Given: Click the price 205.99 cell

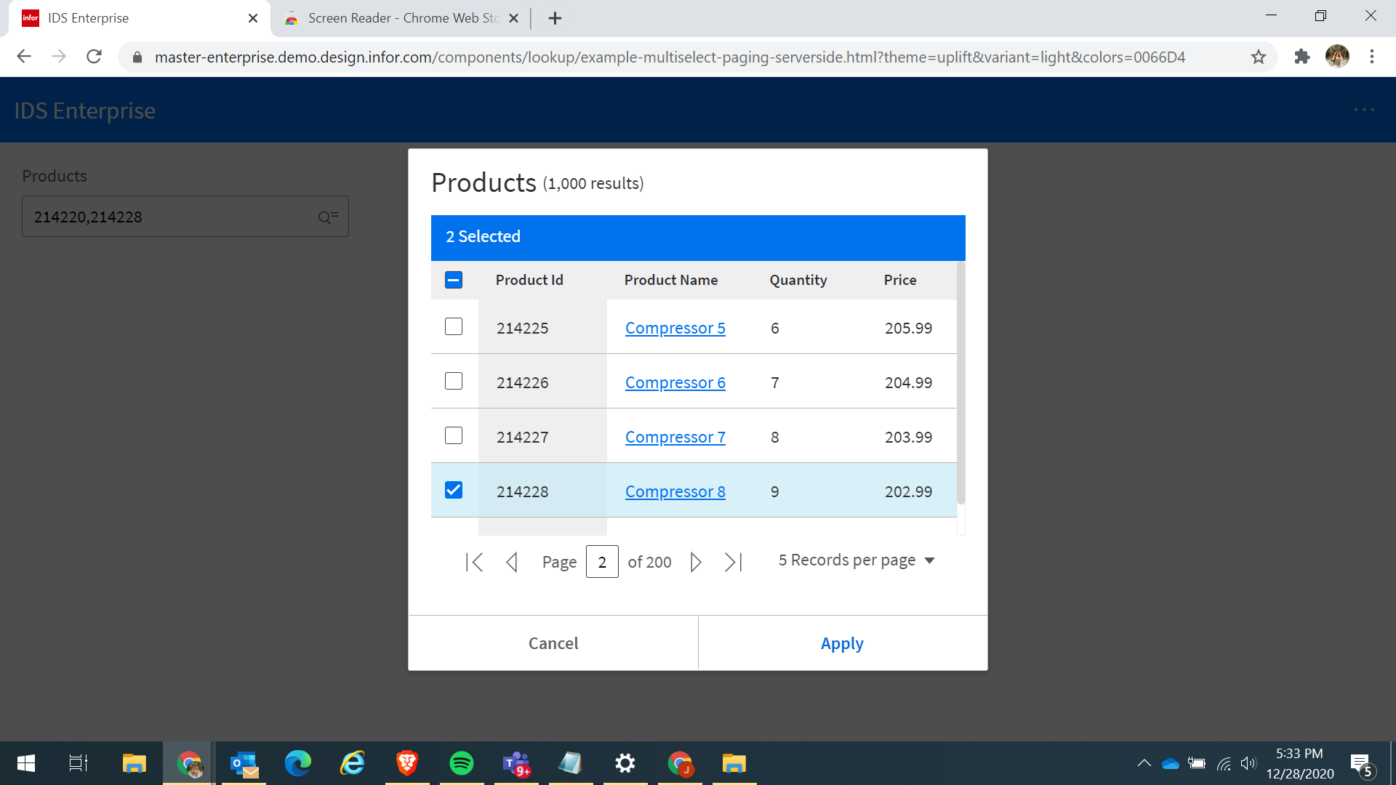Looking at the screenshot, I should (x=908, y=328).
